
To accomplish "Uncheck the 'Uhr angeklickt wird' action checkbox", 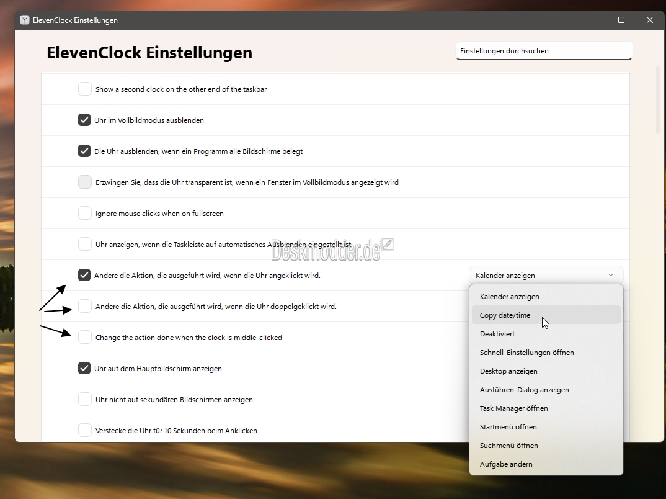I will (84, 275).
